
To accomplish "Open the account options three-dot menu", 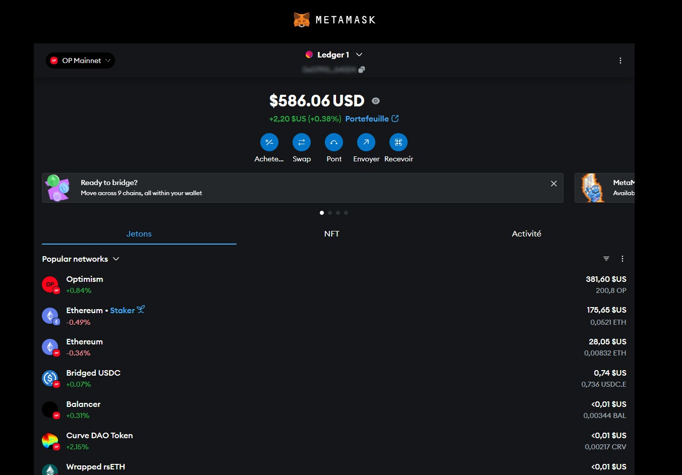I will tap(620, 61).
